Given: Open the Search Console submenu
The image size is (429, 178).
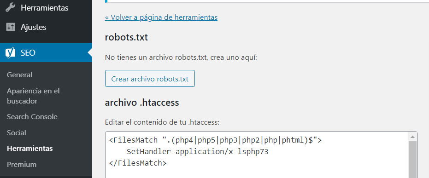Looking at the screenshot, I should point(32,116).
